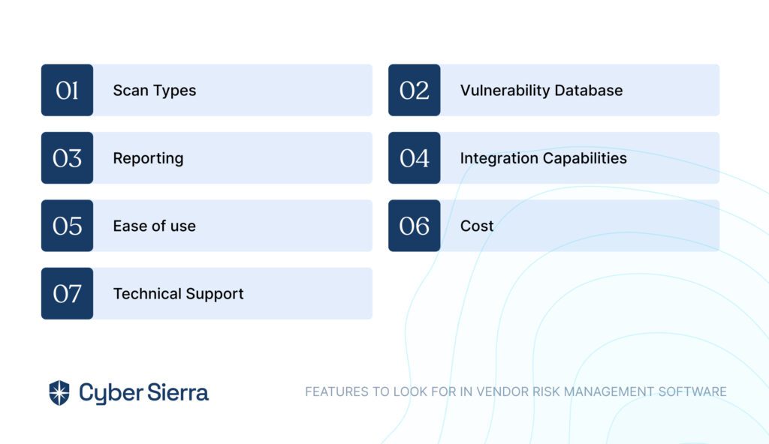This screenshot has height=444, width=769.
Task: Select the 01 number badge
Action: 67,90
